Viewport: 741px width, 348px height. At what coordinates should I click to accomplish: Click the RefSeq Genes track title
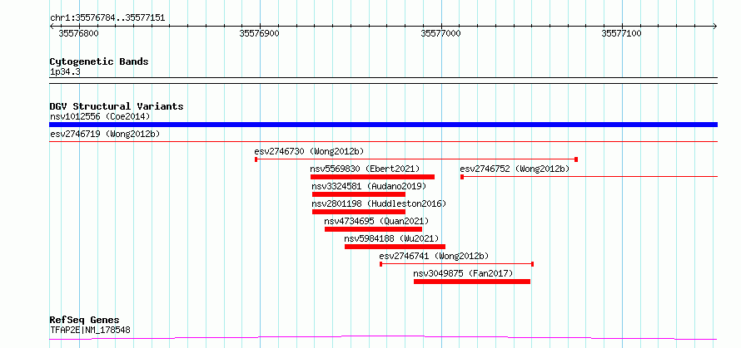click(x=85, y=321)
